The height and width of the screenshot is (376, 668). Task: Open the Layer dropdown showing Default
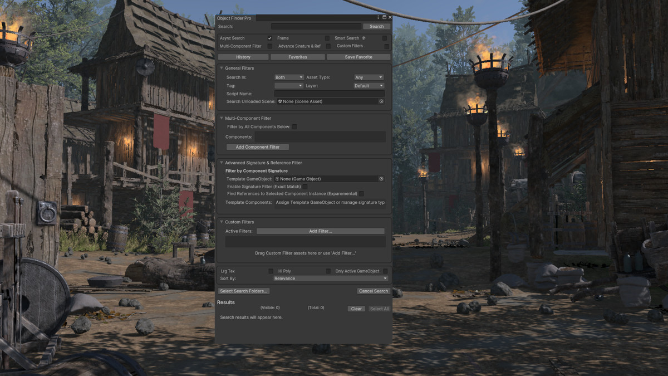(369, 86)
